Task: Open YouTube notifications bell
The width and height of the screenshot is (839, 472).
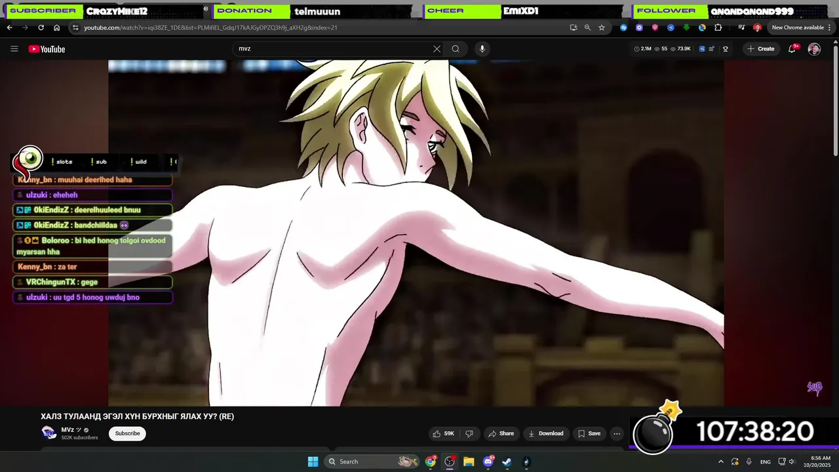Action: tap(792, 49)
